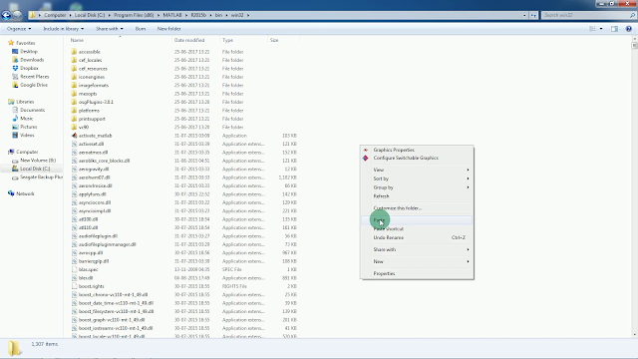Select the activate_matlab application icon

tap(74, 136)
